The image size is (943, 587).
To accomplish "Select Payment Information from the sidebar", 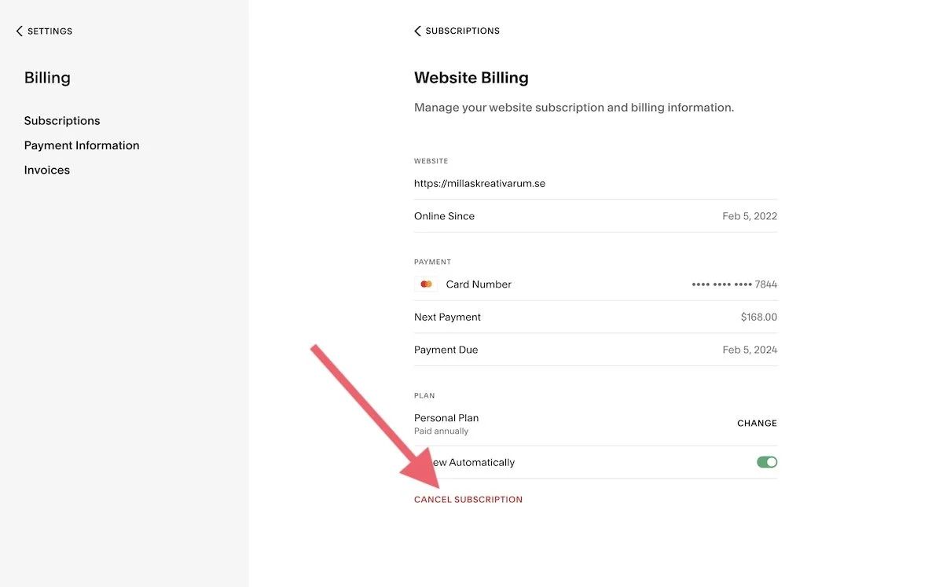I will (x=82, y=145).
